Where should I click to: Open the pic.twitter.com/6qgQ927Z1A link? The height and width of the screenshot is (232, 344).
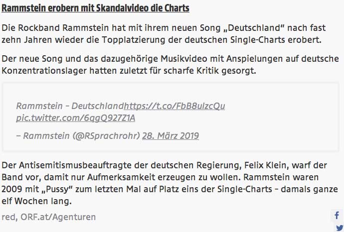[x=75, y=118]
